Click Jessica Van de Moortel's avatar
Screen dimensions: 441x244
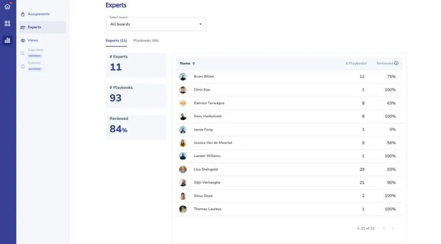[183, 143]
